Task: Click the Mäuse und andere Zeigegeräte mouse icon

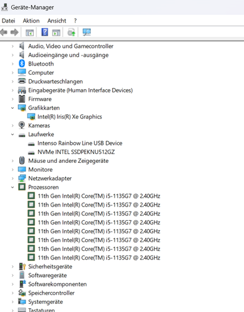Action: click(22, 160)
